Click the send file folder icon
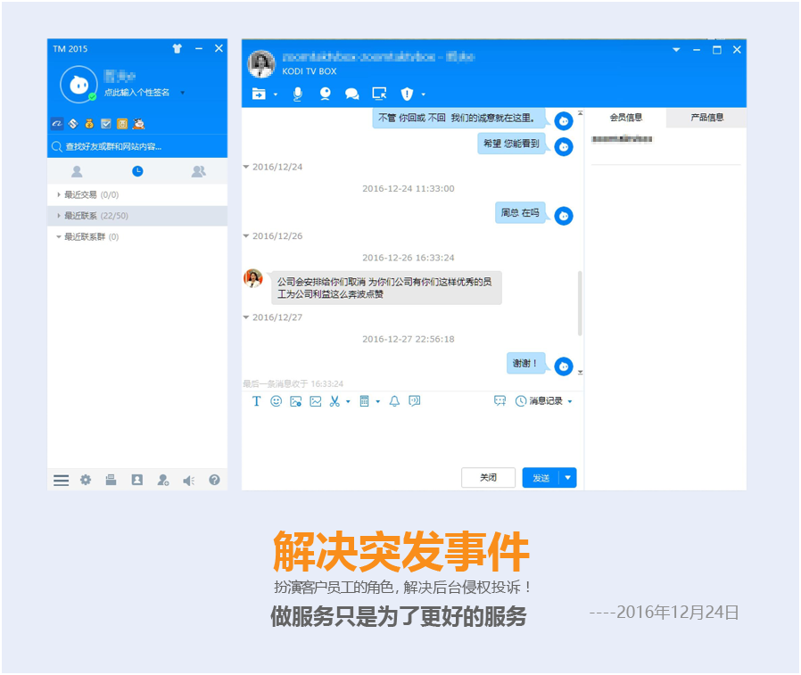The image size is (801, 675). click(x=259, y=94)
